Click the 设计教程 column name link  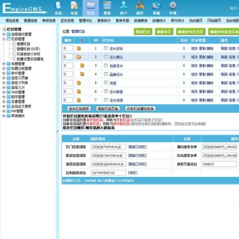coord(116,92)
